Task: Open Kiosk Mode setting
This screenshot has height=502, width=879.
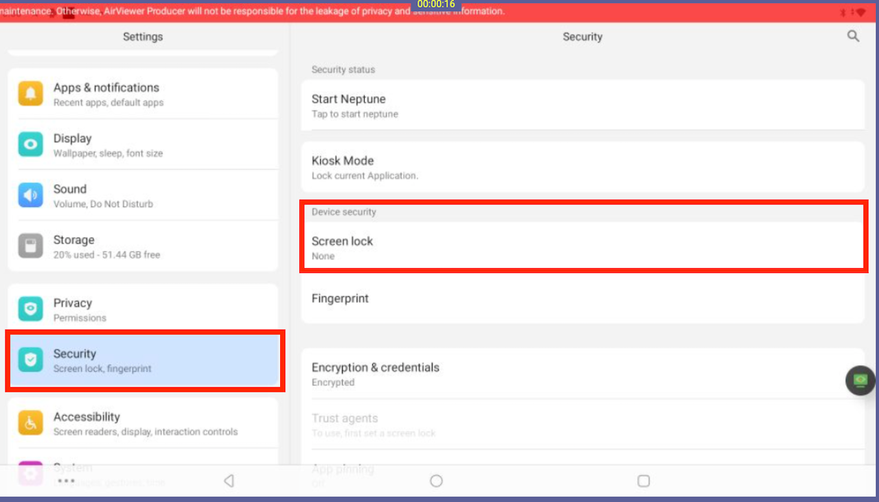Action: pyautogui.click(x=582, y=167)
